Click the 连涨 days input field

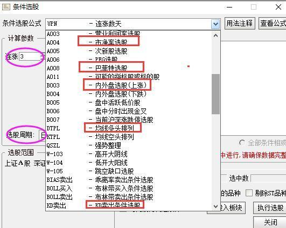30,56
